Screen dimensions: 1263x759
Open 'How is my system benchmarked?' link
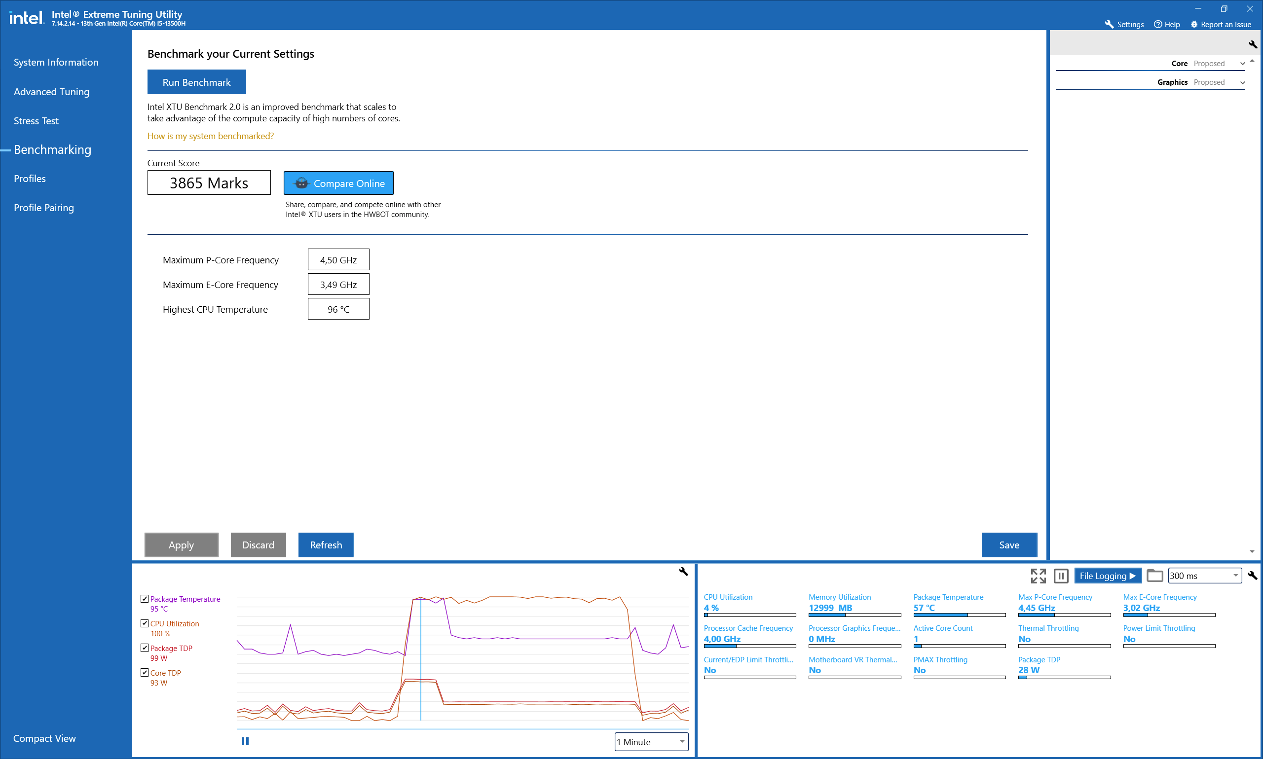pyautogui.click(x=210, y=136)
